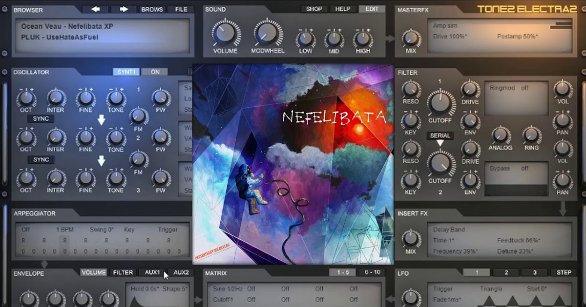Viewport: 586px width, 307px height.
Task: Open the HELP button
Action: pos(343,9)
